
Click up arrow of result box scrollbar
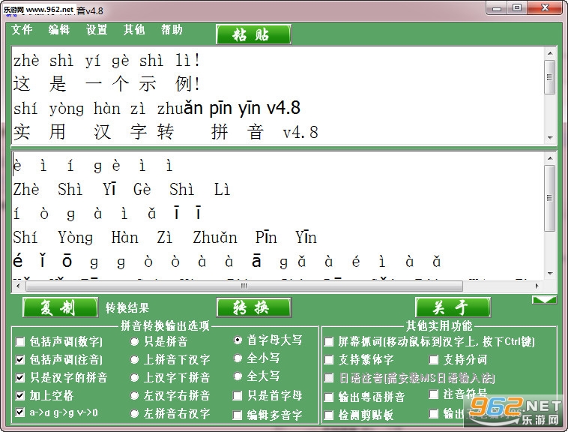pos(550,158)
